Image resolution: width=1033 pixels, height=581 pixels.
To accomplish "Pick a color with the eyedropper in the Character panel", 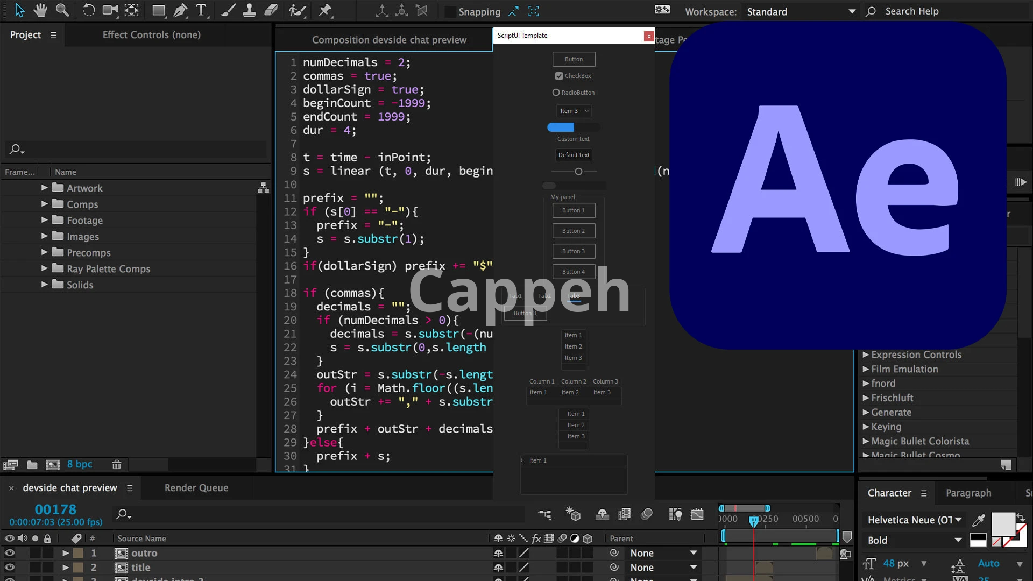I will pos(979,520).
